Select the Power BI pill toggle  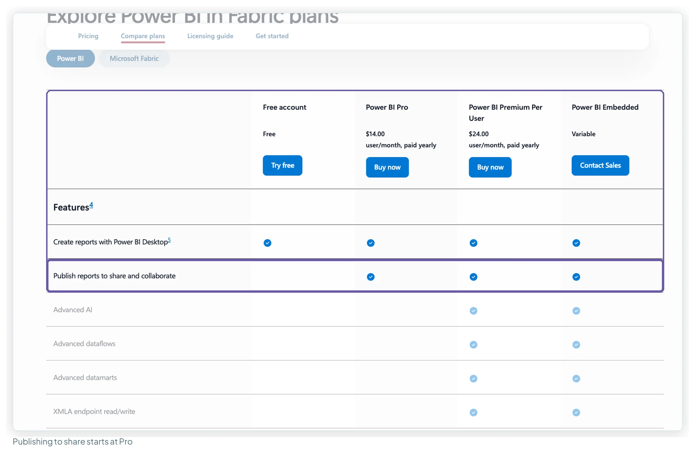(70, 58)
